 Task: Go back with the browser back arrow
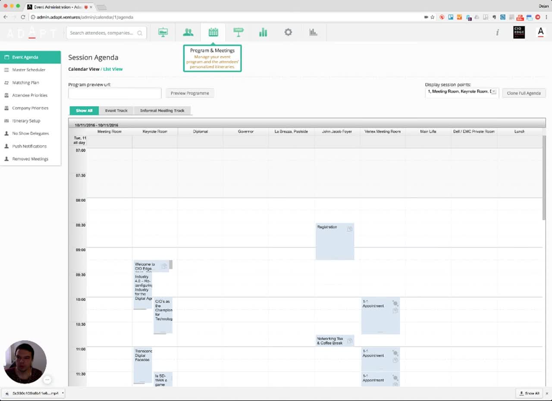click(x=6, y=17)
